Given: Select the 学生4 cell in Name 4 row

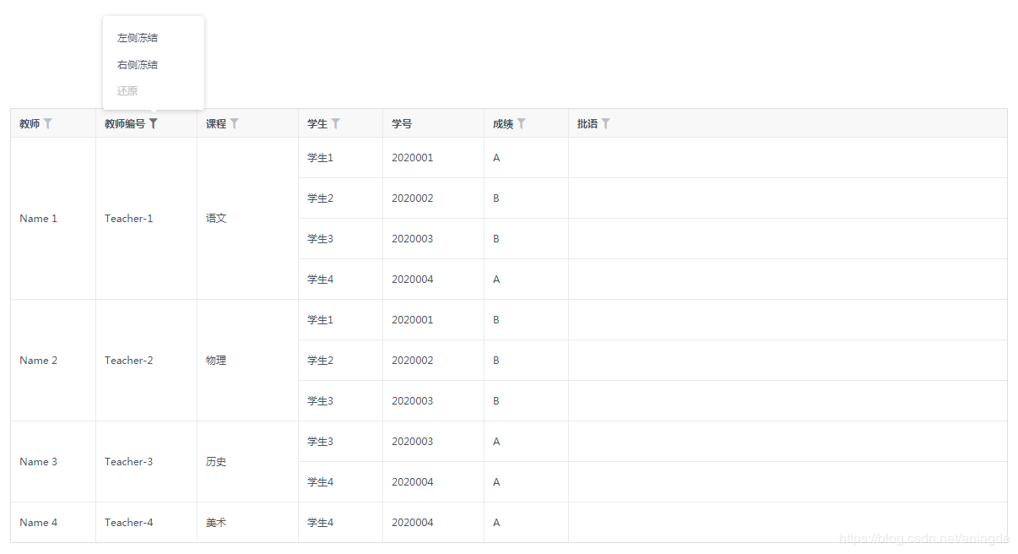Looking at the screenshot, I should pyautogui.click(x=320, y=522).
